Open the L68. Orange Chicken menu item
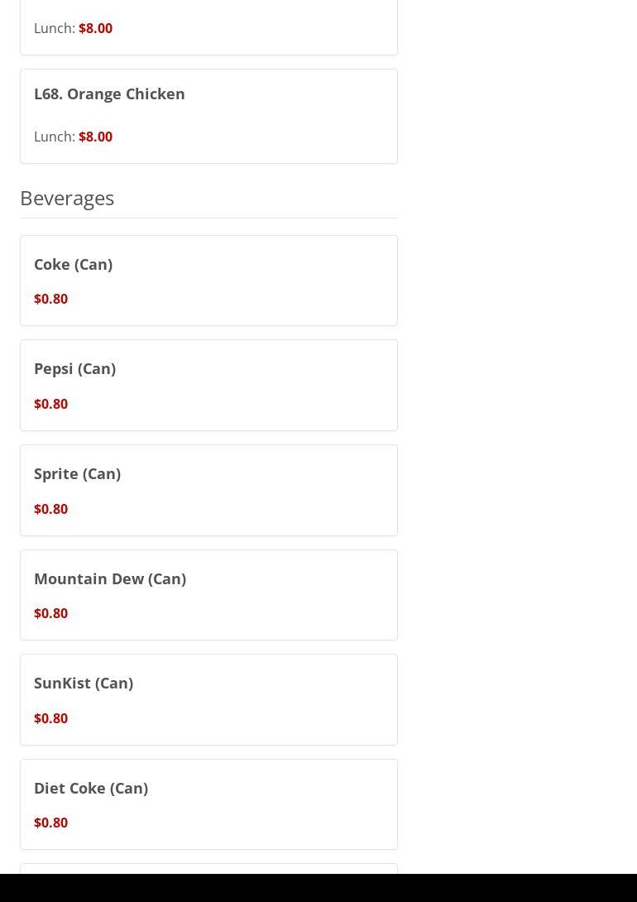Screen dimensions: 637x902 click(109, 94)
